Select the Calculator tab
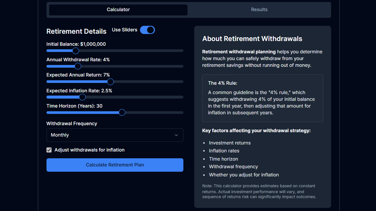 (118, 10)
